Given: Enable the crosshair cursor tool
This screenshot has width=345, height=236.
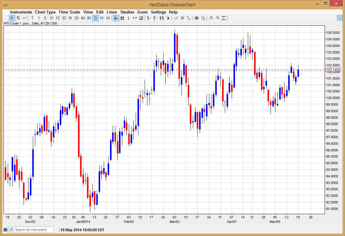Looking at the screenshot, I should [x=116, y=18].
